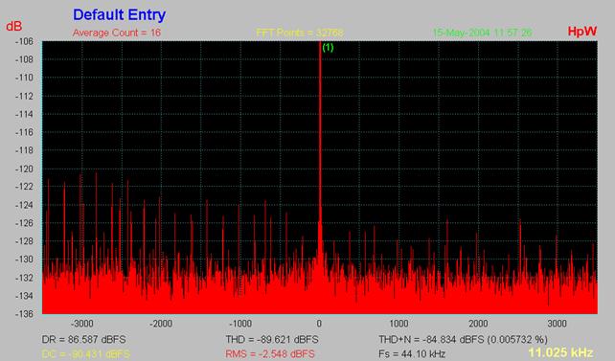Screen dimensions: 615x361
Task: Click the 'FFT Points = 32768' label
Action: tap(300, 33)
